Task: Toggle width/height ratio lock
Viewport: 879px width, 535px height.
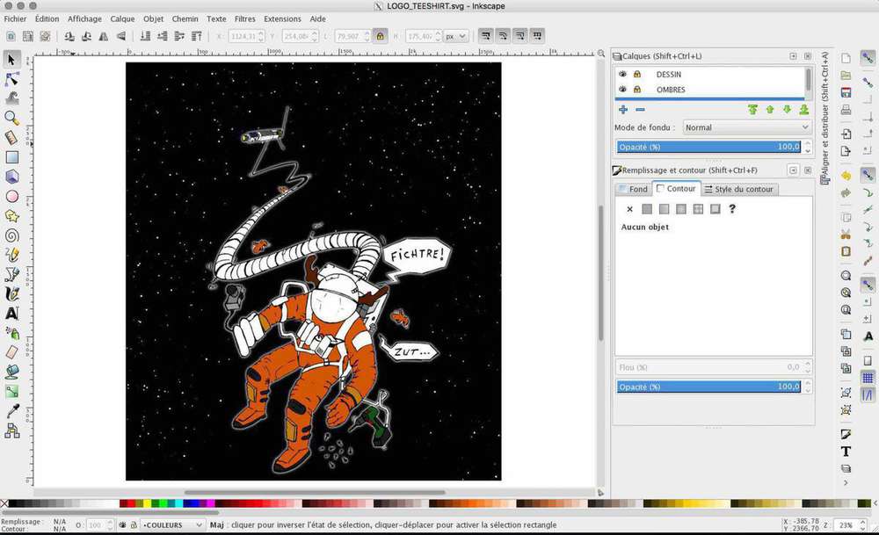Action: (381, 36)
